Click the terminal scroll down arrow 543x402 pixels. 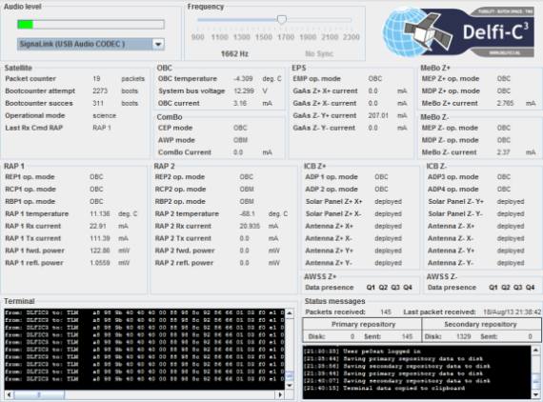[x=290, y=385]
